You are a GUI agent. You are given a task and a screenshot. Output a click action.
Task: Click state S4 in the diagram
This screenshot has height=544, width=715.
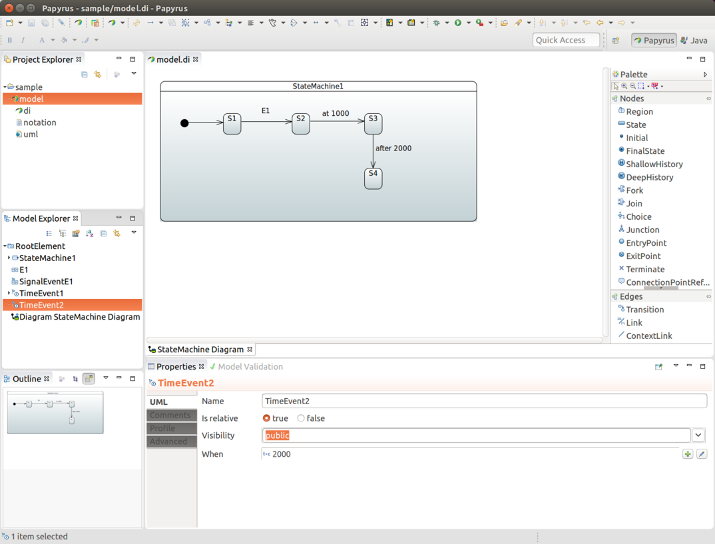(x=373, y=178)
